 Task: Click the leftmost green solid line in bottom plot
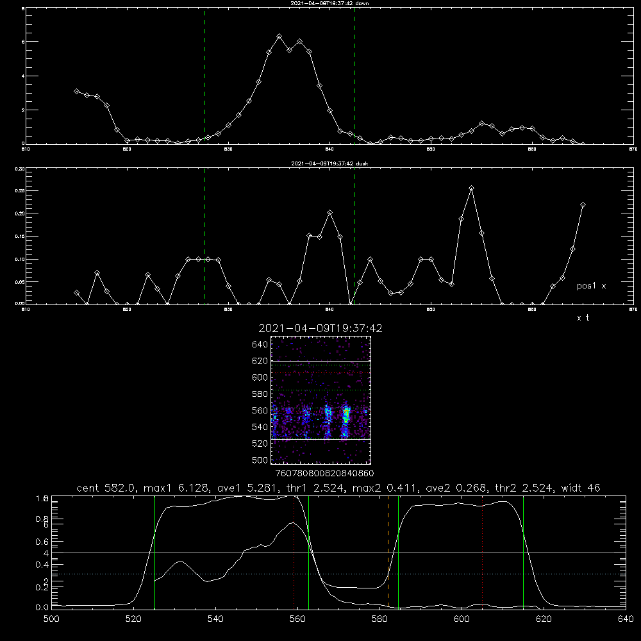(x=154, y=552)
